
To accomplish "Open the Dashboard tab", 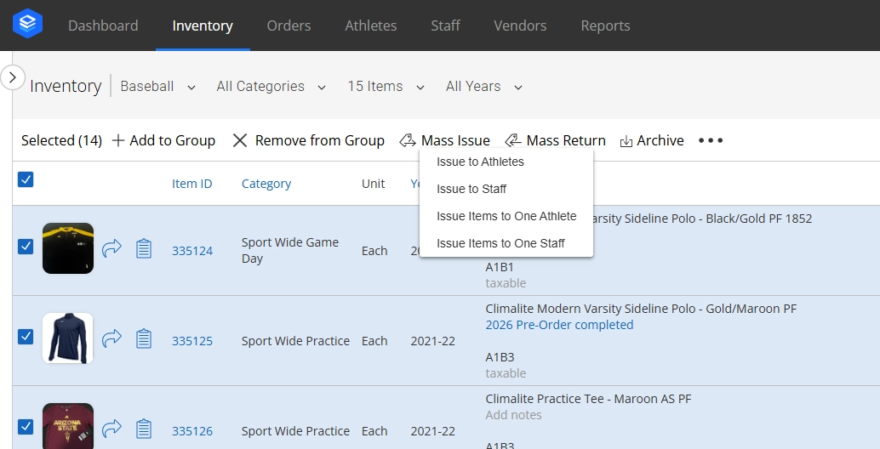I will coord(103,26).
